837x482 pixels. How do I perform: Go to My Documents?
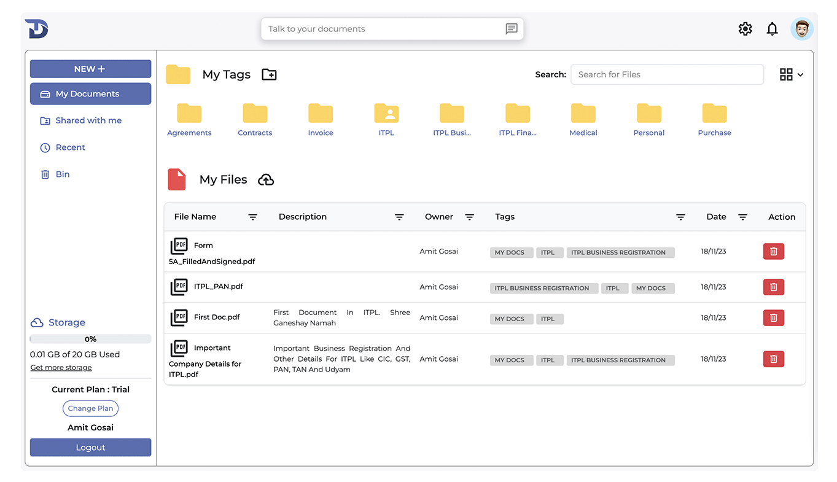click(x=90, y=94)
